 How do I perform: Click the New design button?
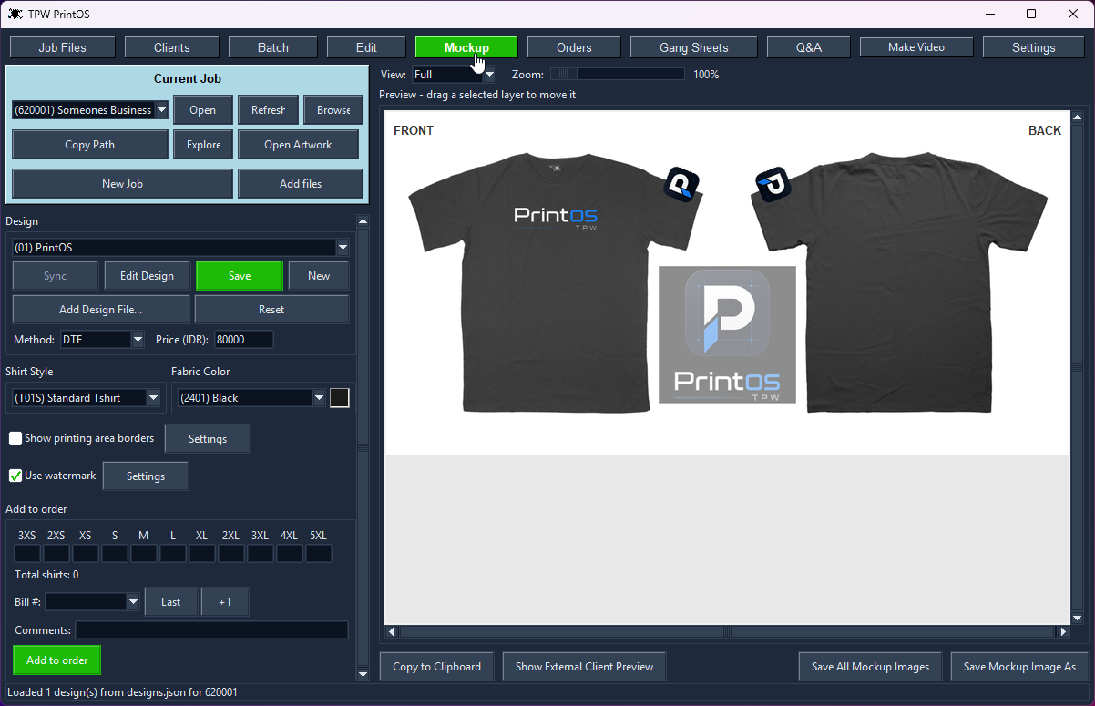pos(319,276)
